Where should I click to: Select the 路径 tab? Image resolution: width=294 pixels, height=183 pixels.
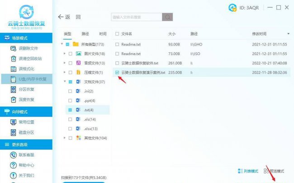point(85,34)
